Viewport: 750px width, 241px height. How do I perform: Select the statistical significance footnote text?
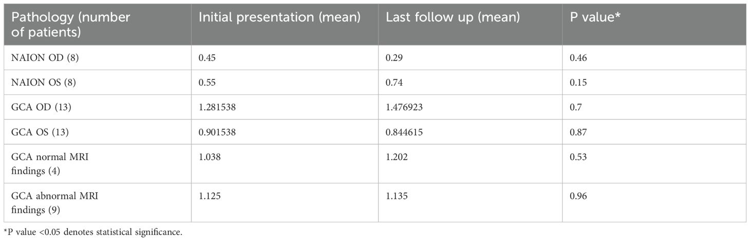[92, 233]
